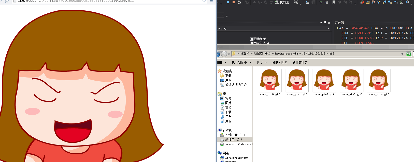Click the magnifier find symbol icon
The image size is (414, 162).
[x=378, y=3]
